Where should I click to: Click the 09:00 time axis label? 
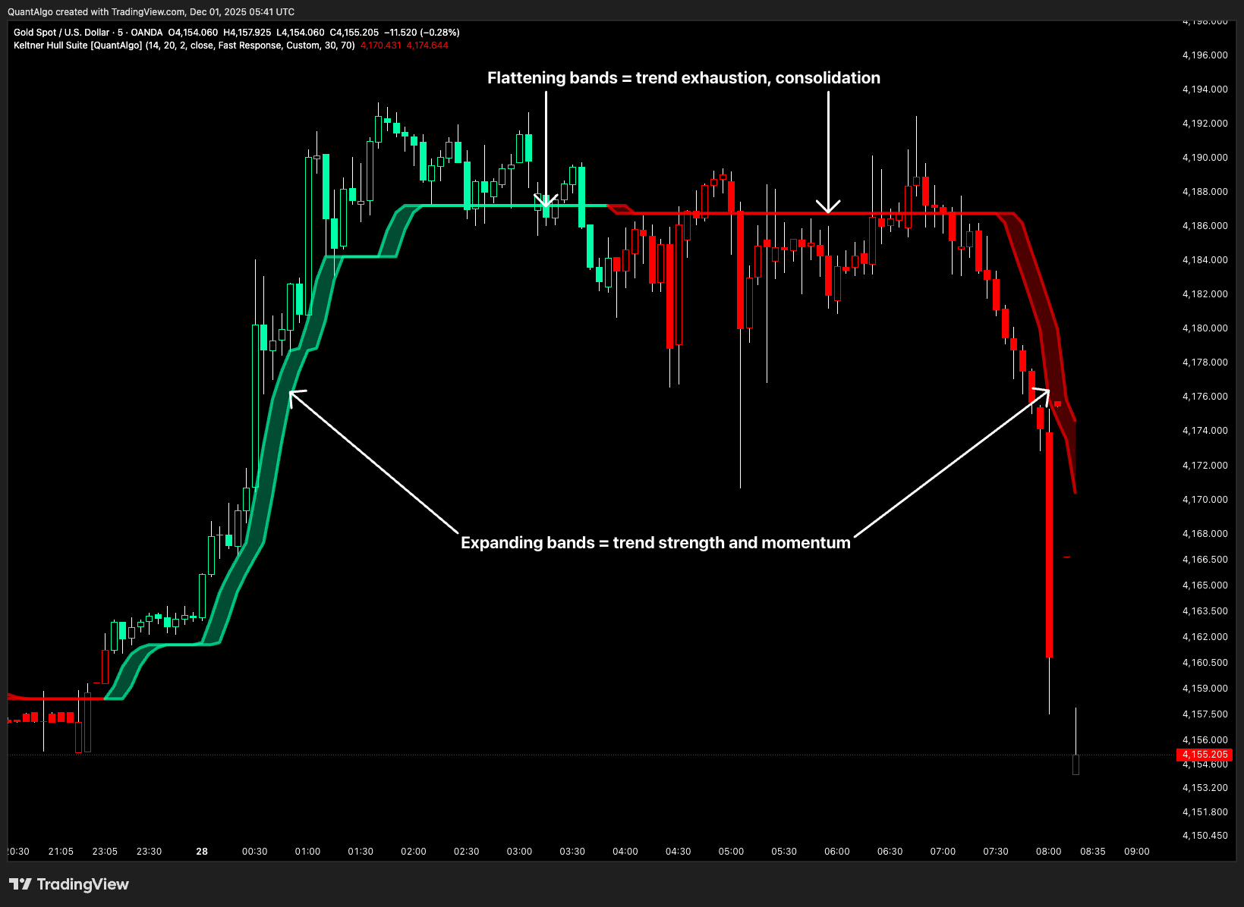click(x=1137, y=852)
